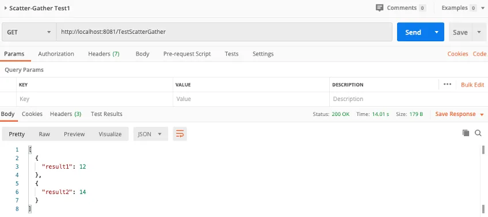Click the 200 OK status text
The width and height of the screenshot is (488, 217).
point(341,114)
